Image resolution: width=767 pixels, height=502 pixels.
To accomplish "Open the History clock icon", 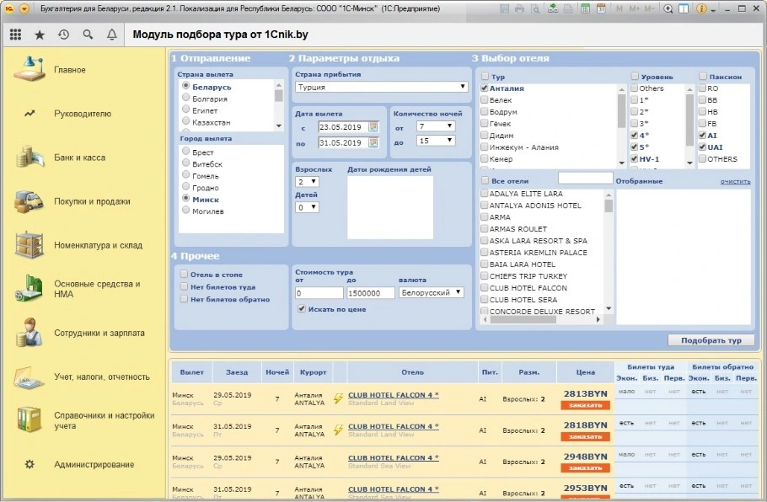I will click(64, 35).
